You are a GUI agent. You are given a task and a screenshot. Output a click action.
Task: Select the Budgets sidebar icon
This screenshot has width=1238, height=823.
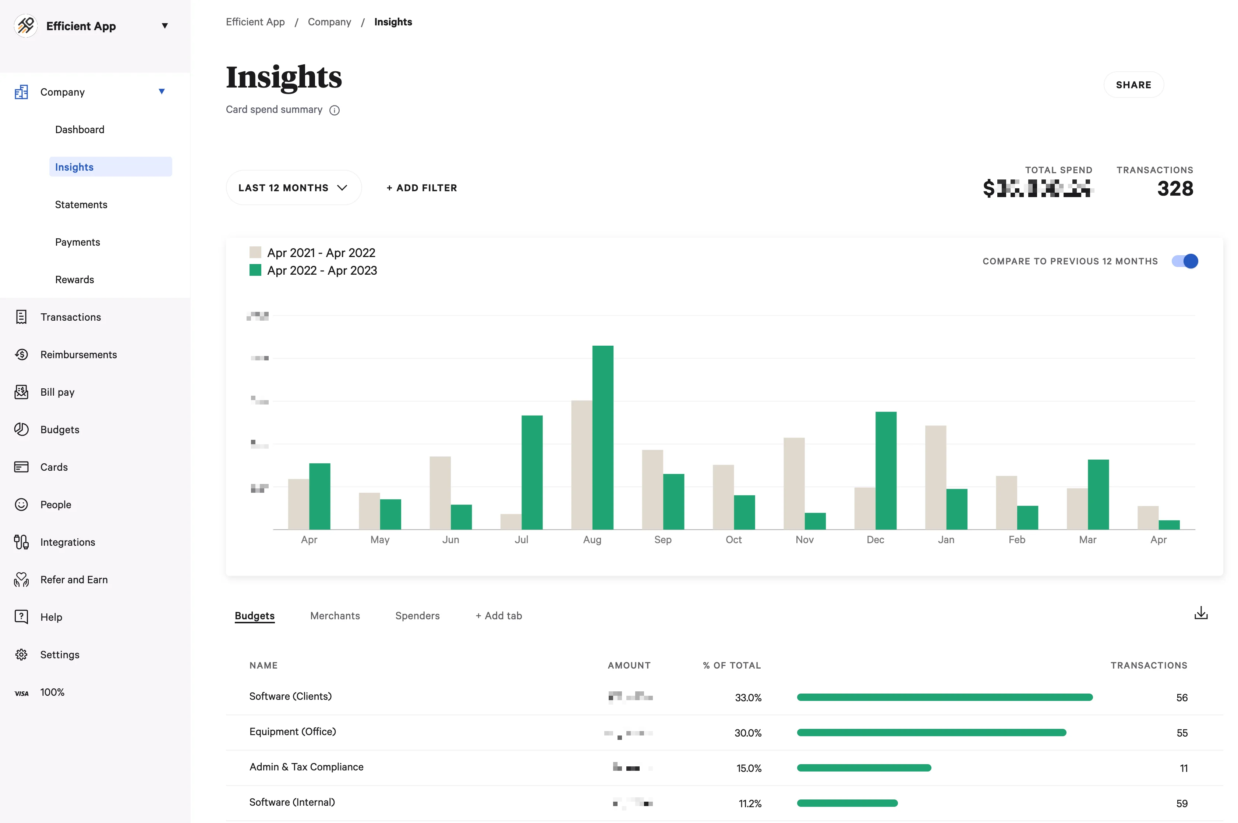coord(21,429)
